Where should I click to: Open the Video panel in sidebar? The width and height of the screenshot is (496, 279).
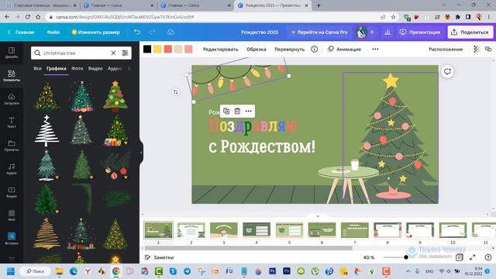click(12, 191)
